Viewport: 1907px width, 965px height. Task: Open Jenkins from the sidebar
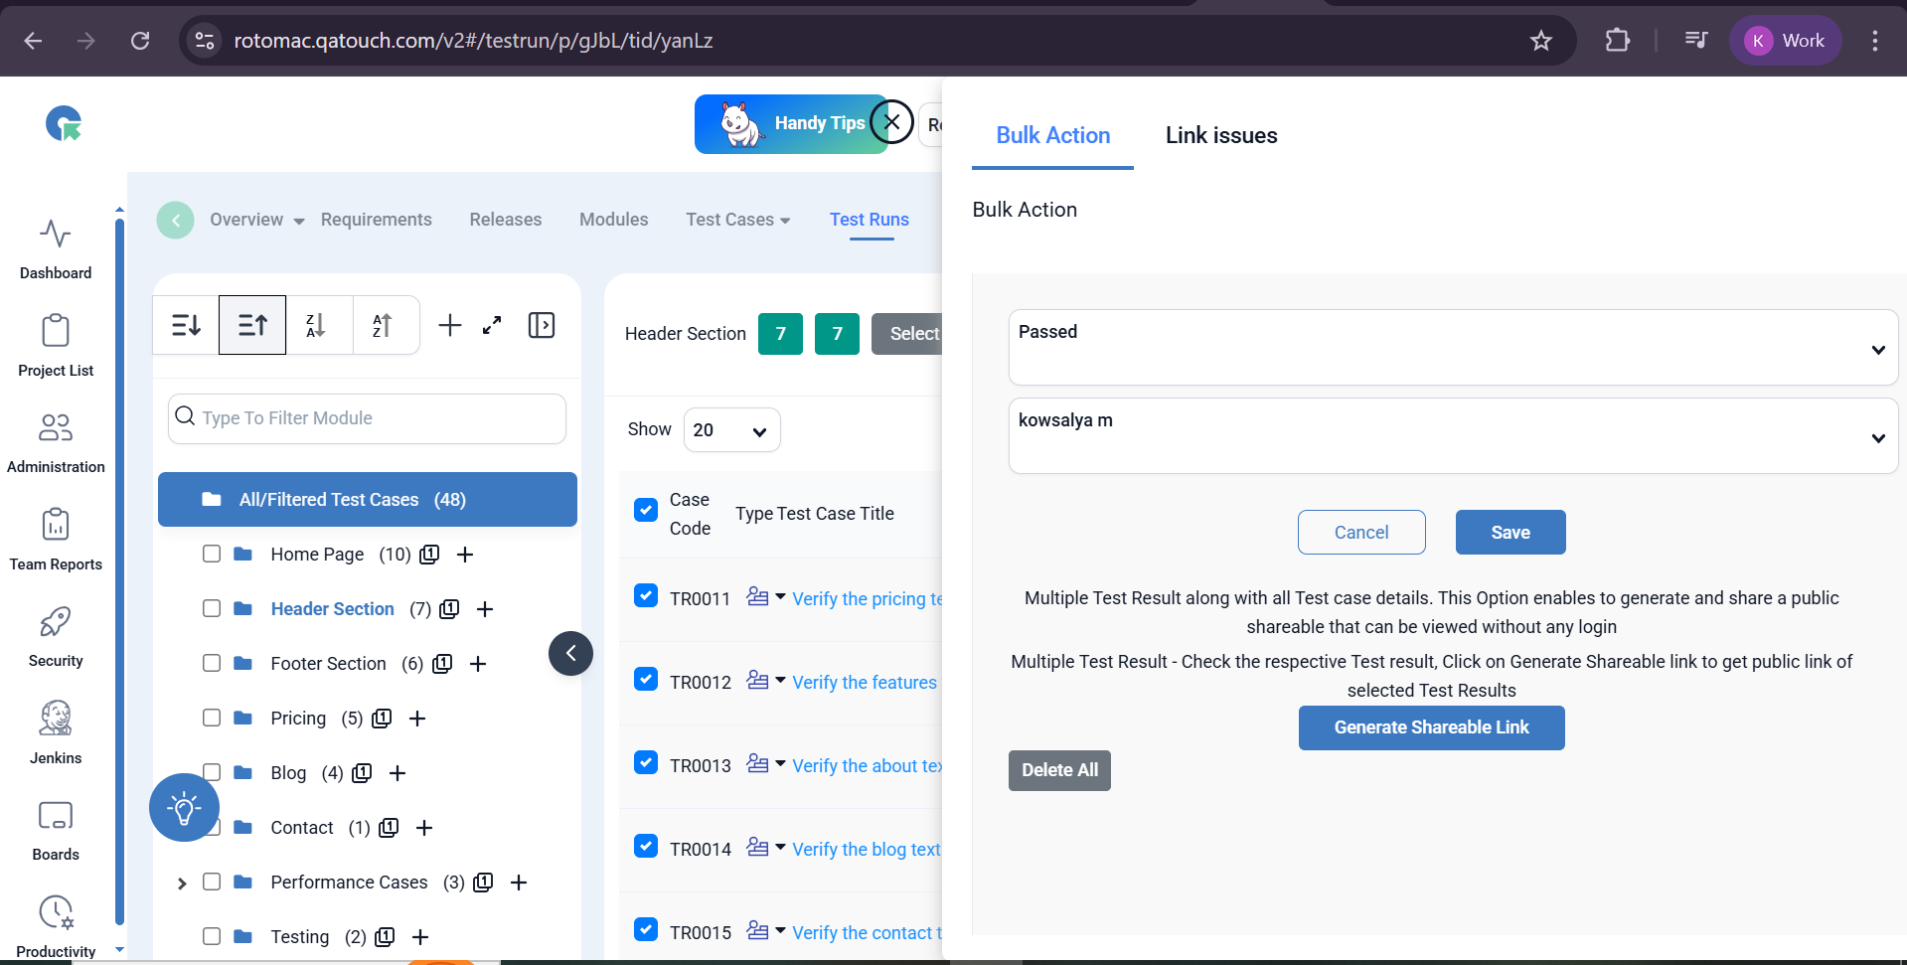coord(56,731)
